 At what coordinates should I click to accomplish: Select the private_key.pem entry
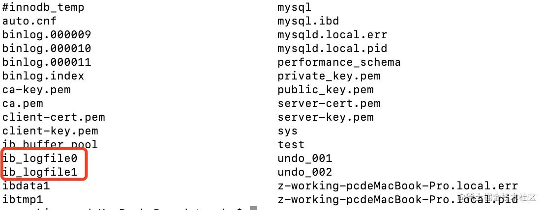tap(329, 76)
